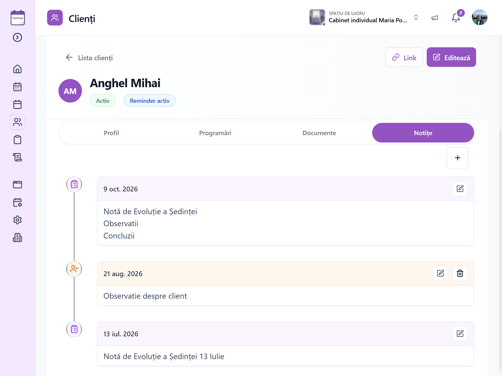Switch to the Profil tab

point(111,133)
